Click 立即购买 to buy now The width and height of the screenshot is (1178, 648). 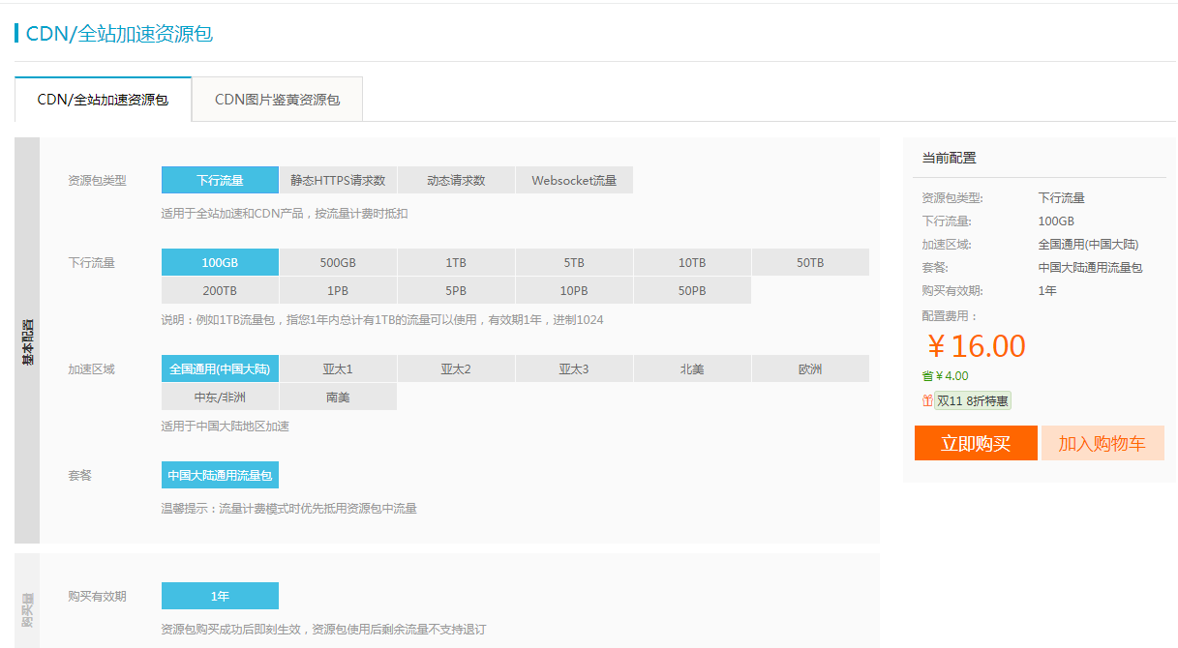point(976,443)
